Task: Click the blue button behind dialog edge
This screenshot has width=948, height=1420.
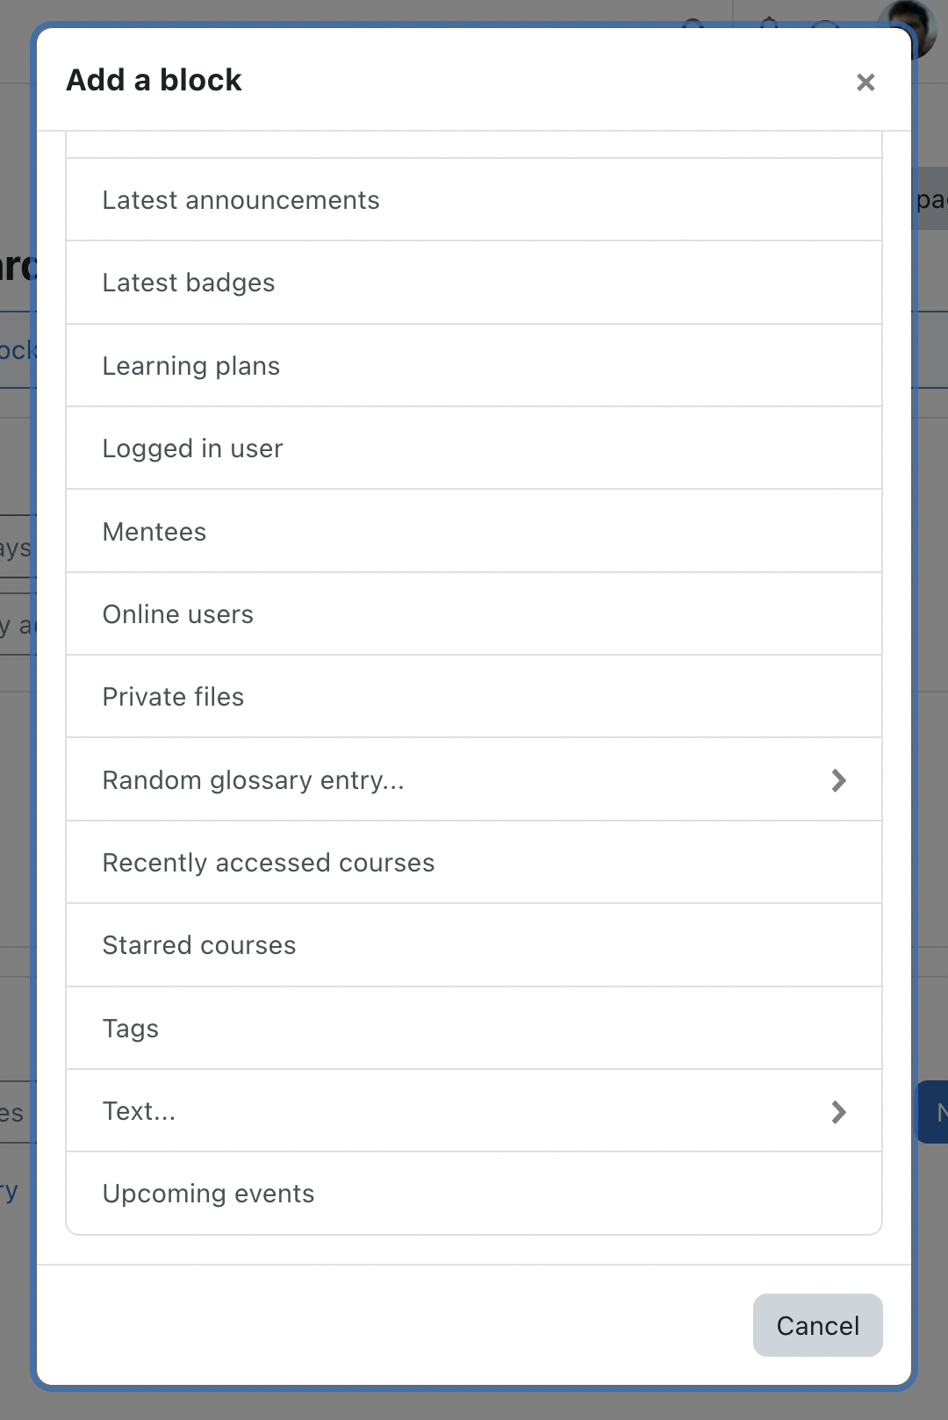Action: tap(933, 1112)
